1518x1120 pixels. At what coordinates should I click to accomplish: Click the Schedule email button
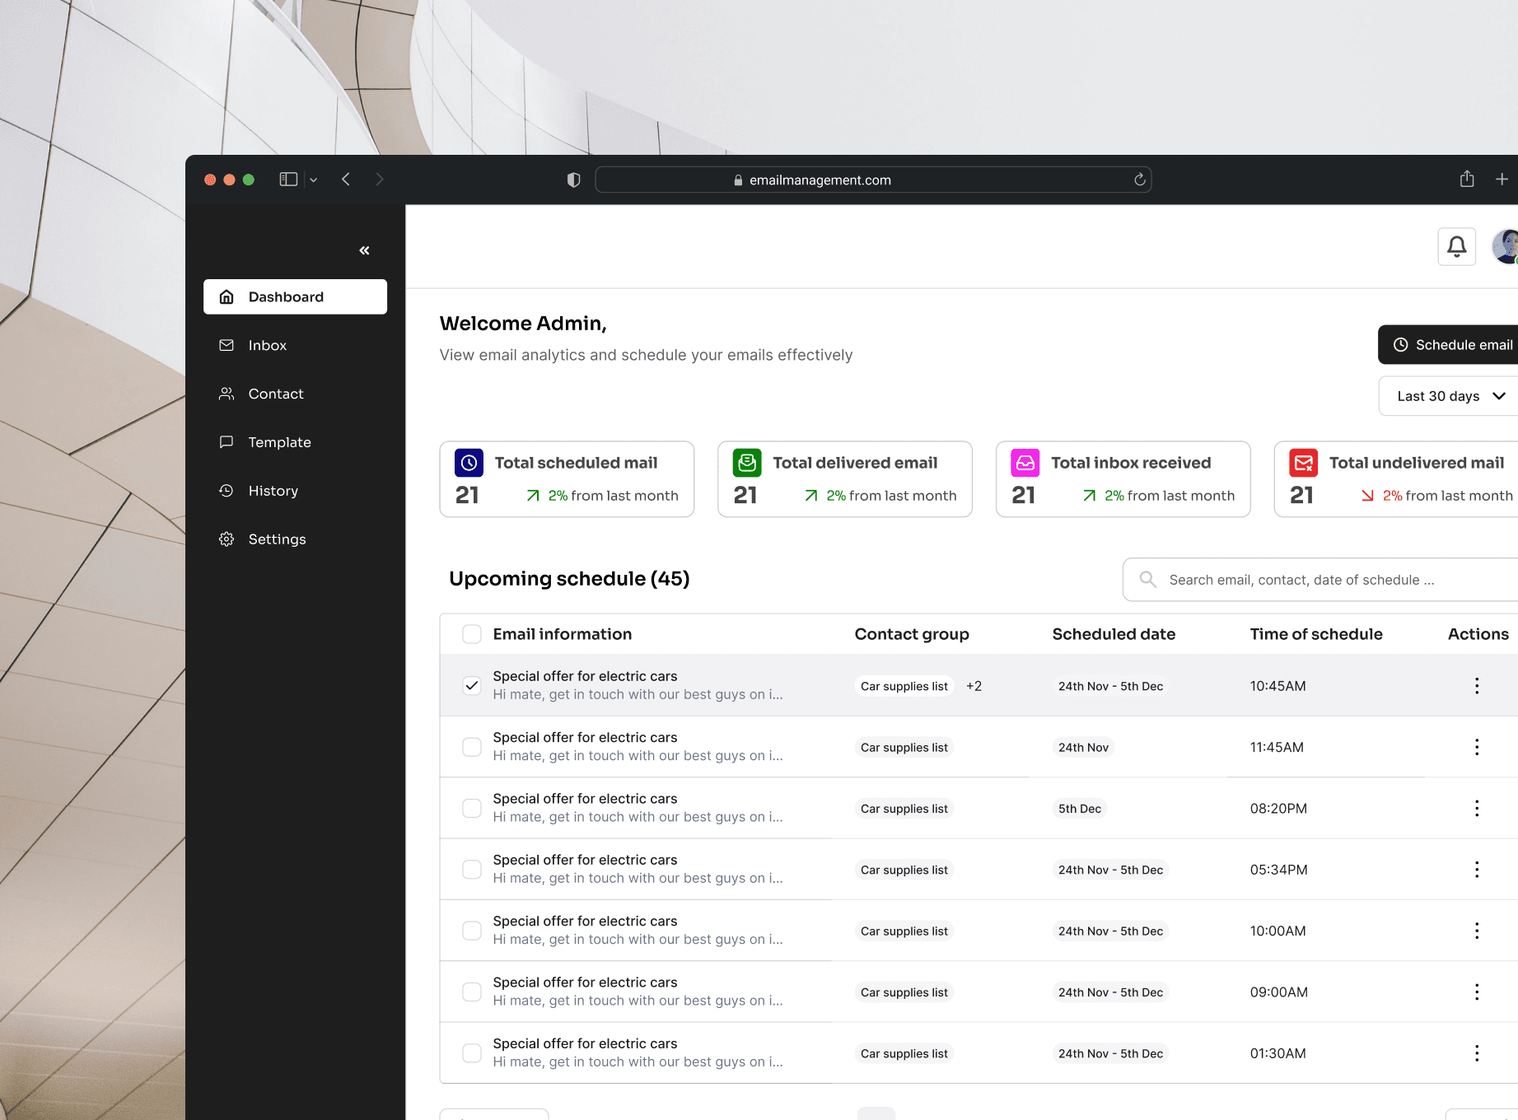tap(1449, 344)
